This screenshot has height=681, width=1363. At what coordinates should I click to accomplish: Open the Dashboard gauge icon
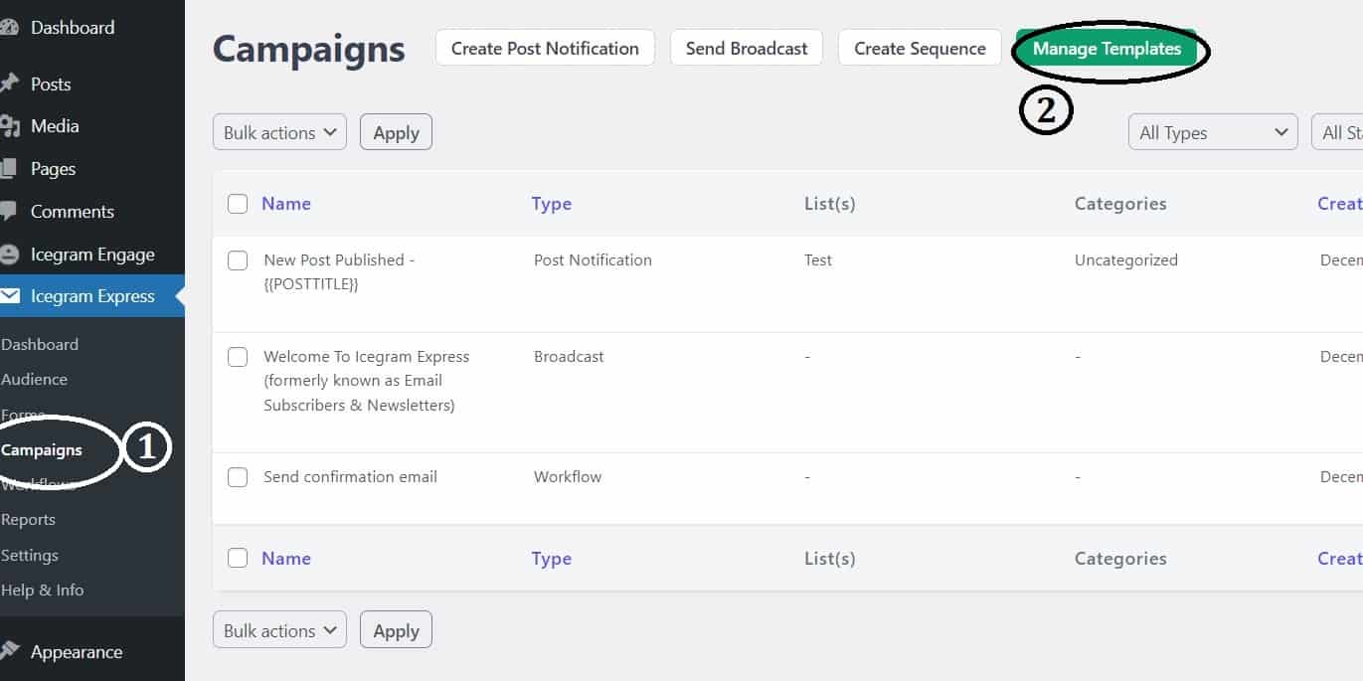pos(8,28)
